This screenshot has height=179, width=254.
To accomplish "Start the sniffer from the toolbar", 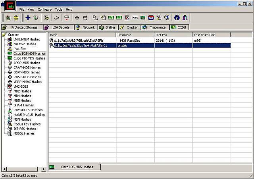I will coord(8,17).
